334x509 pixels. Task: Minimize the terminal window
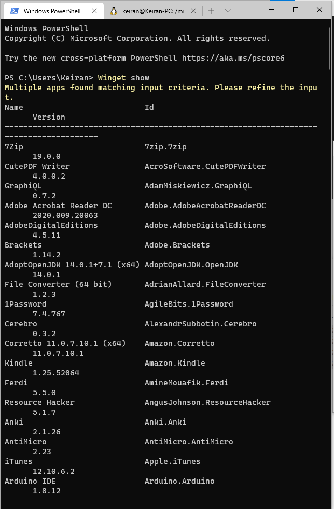pyautogui.click(x=272, y=10)
